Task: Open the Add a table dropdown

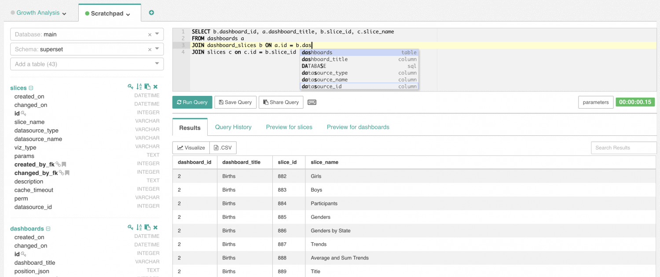Action: [x=157, y=64]
